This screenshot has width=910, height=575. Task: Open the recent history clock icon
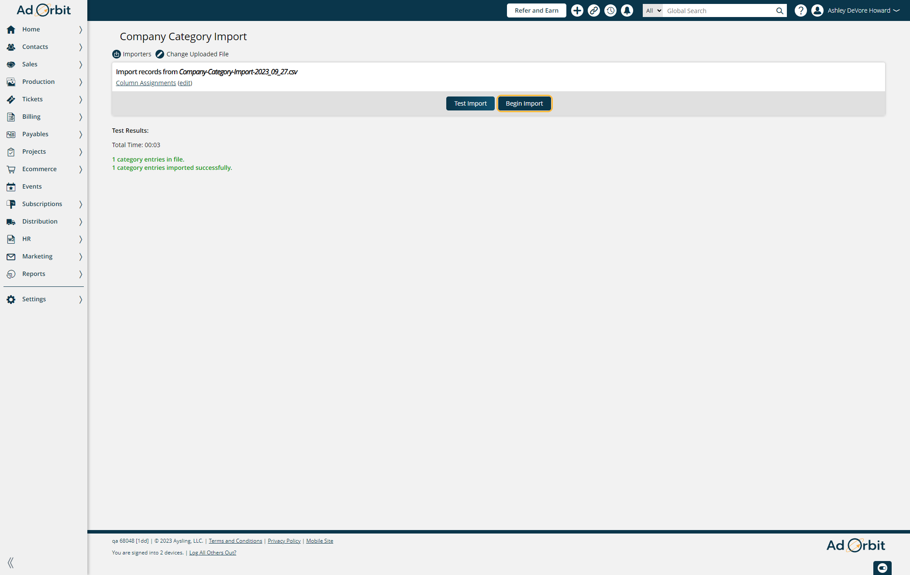click(x=610, y=10)
